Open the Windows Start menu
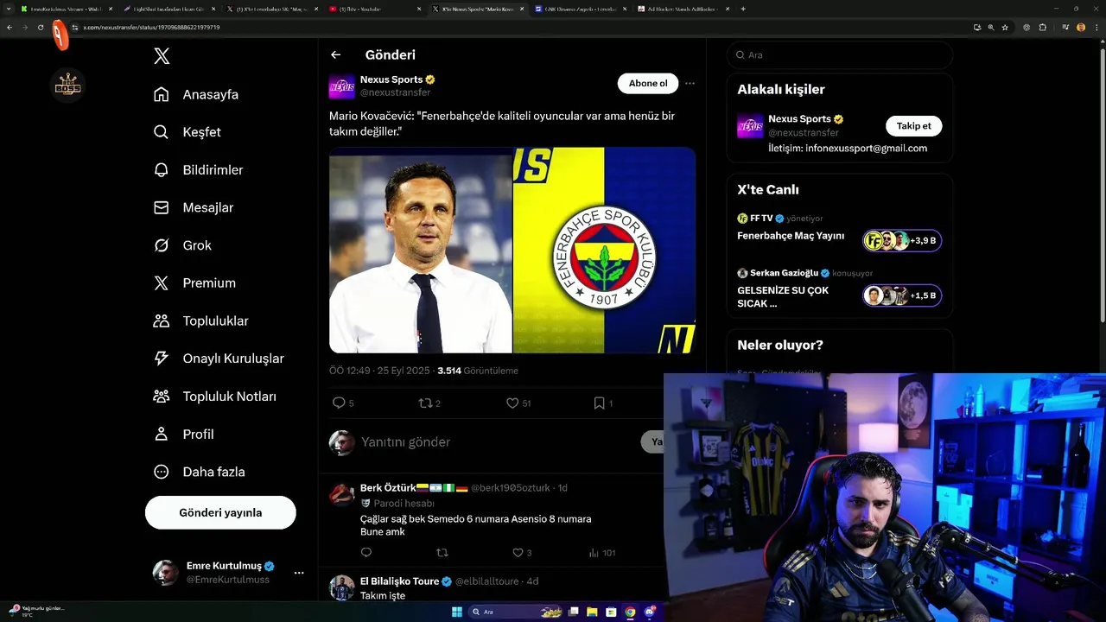Viewport: 1106px width, 622px height. coord(457,612)
